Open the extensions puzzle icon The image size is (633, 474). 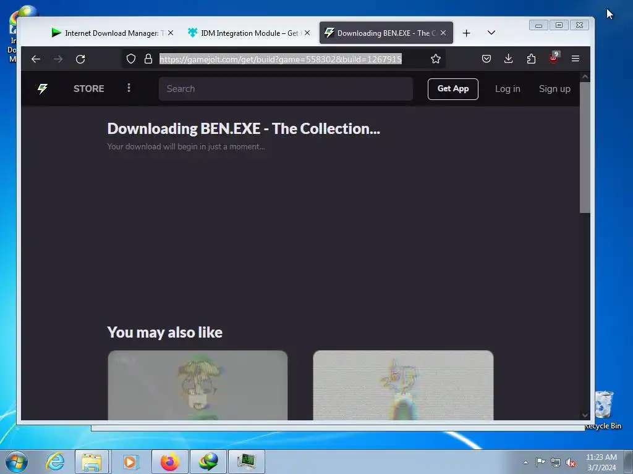(x=531, y=59)
